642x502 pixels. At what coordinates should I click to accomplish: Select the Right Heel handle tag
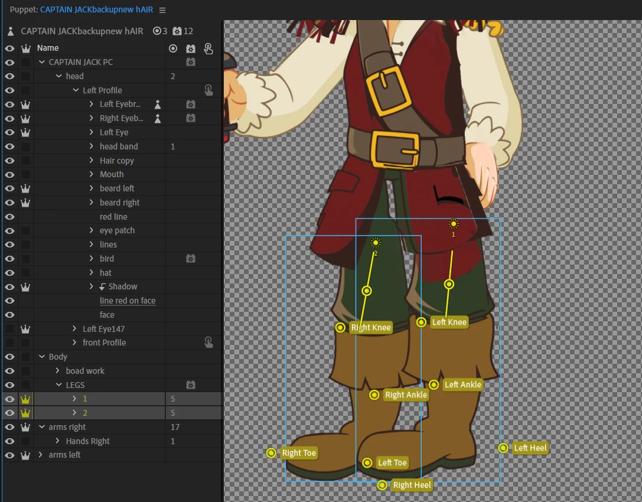(412, 485)
